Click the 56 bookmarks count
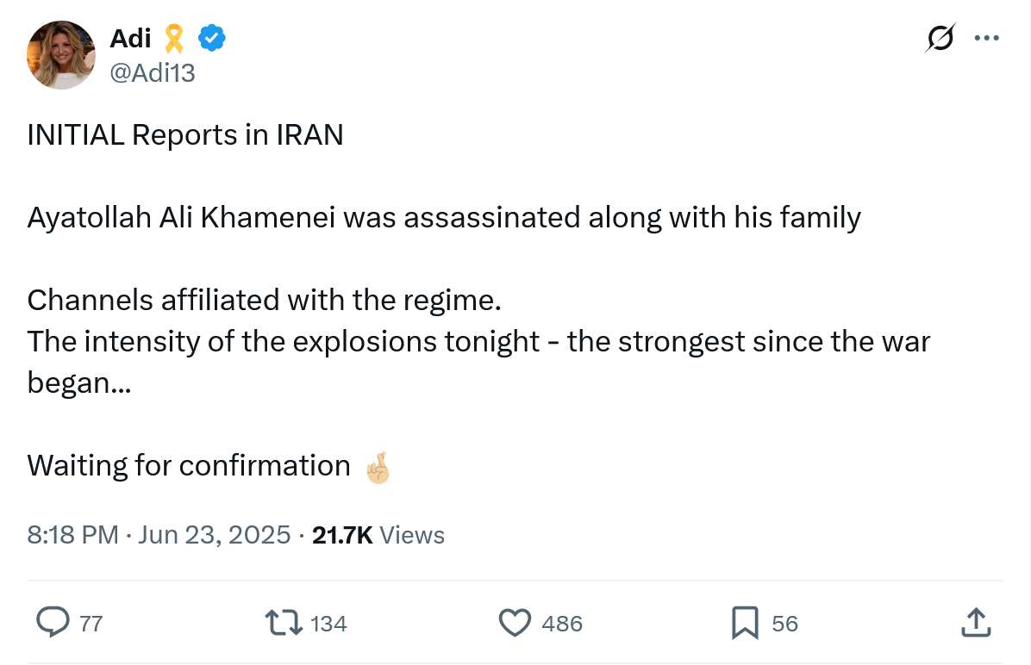This screenshot has height=665, width=1031. coord(784,624)
